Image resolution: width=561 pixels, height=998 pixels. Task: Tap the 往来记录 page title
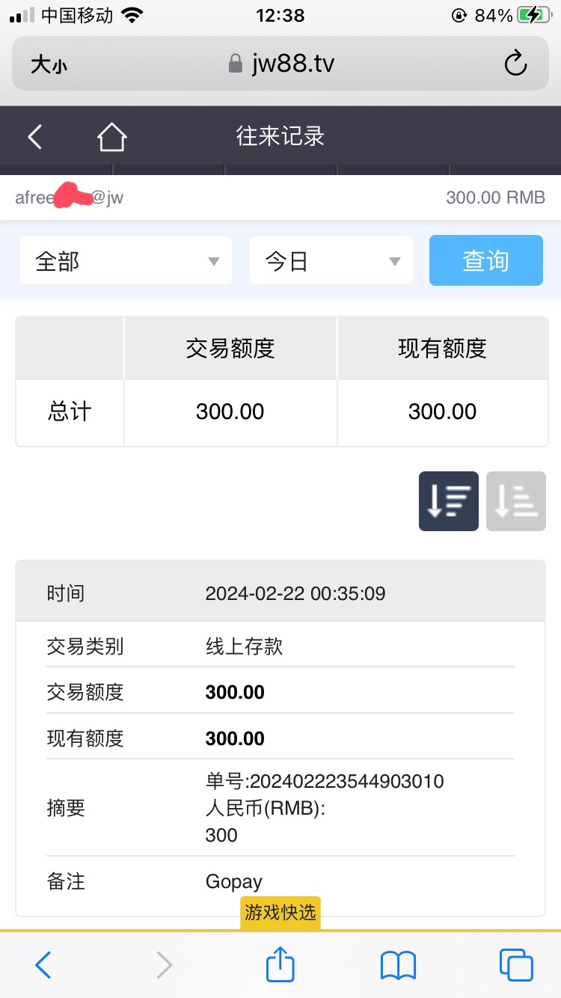tap(280, 137)
